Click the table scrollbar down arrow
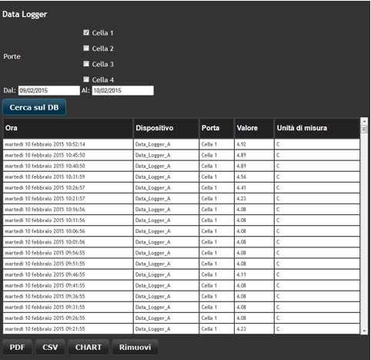Viewport: 371px width, 360px height. (364, 331)
